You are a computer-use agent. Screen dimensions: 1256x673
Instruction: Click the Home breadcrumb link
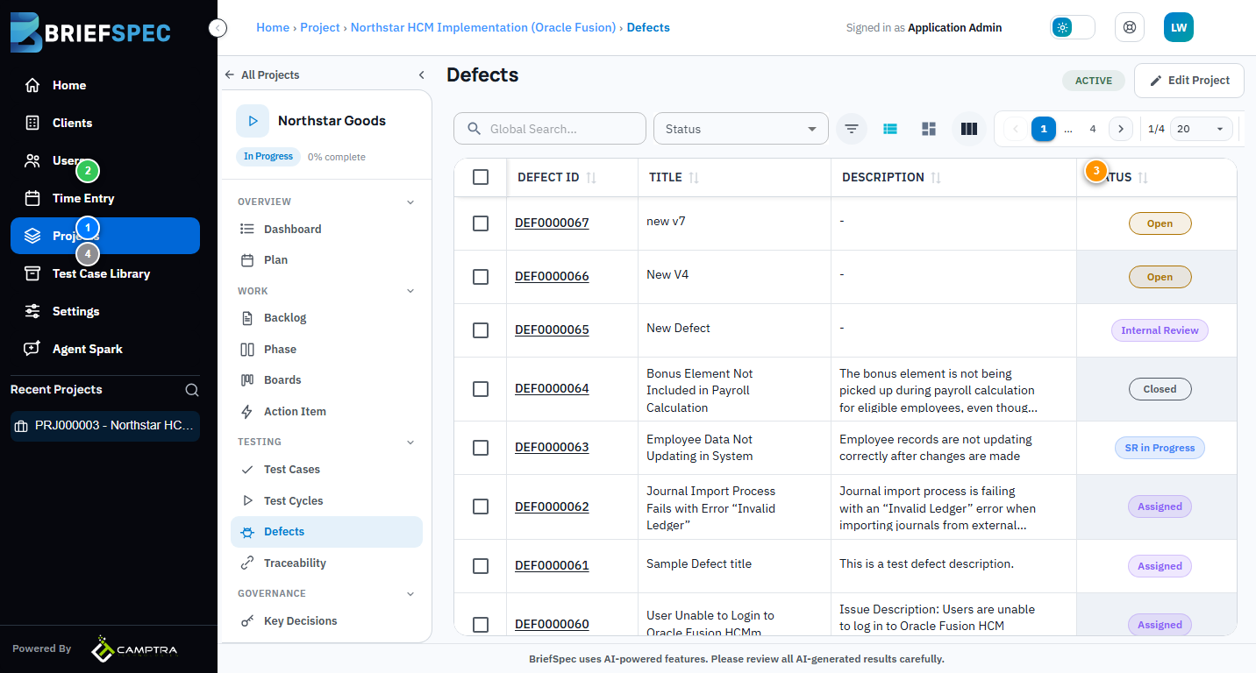pyautogui.click(x=273, y=28)
